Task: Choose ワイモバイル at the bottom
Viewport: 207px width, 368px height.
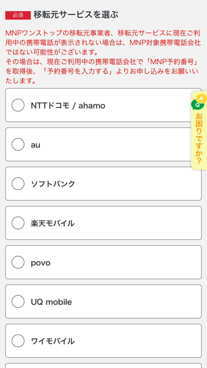Action: click(x=17, y=341)
